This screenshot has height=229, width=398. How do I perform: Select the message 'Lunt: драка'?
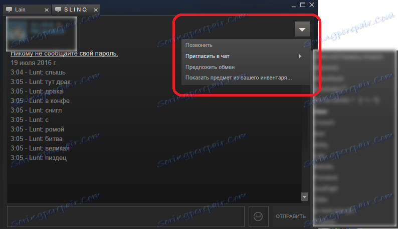click(x=37, y=91)
